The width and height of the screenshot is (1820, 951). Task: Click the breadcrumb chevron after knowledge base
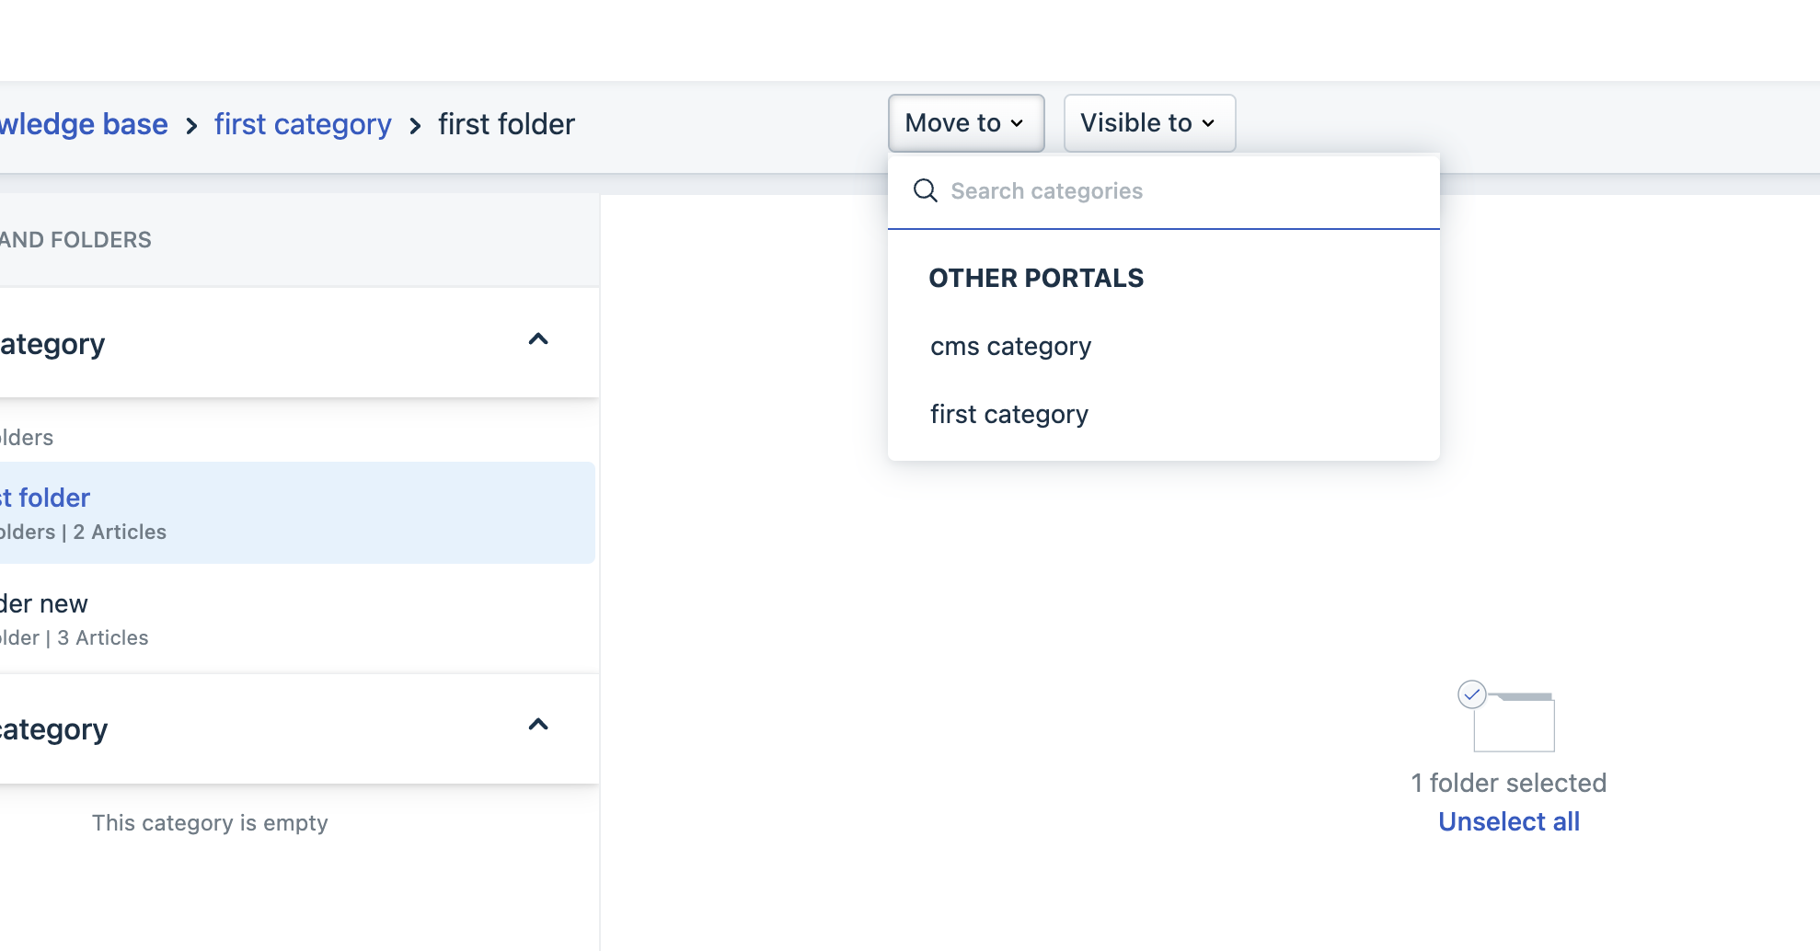[x=191, y=125]
